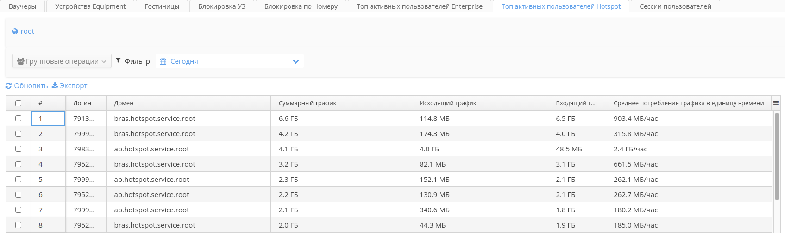785x234 pixels.
Task: Click the root breadcrumb link
Action: [27, 31]
